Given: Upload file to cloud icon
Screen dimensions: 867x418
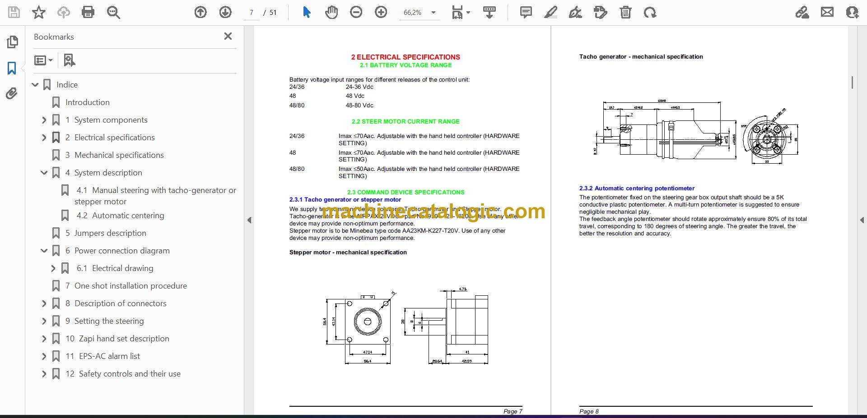Looking at the screenshot, I should [x=63, y=12].
